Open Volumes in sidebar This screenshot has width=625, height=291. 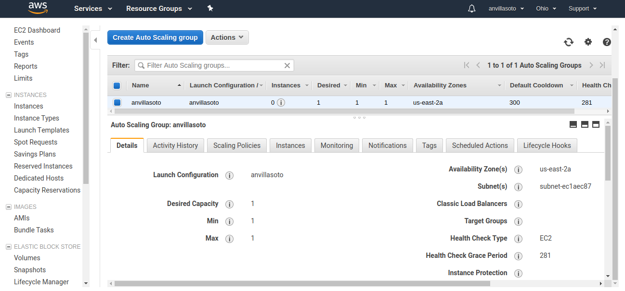point(27,258)
